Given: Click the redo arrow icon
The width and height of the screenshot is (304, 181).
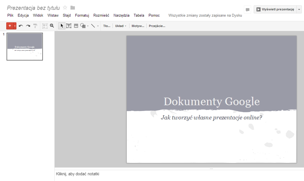Looking at the screenshot, I should [x=28, y=26].
